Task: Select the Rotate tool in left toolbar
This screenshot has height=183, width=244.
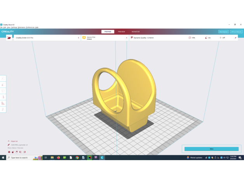Action: tap(3, 91)
